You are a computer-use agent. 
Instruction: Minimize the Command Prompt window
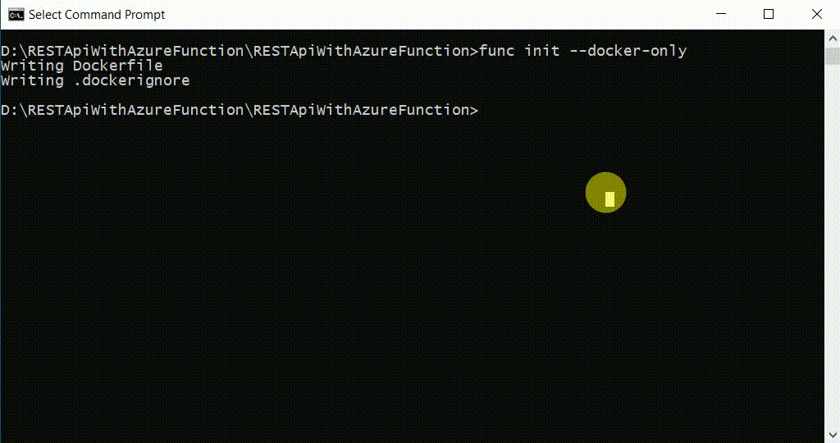click(x=721, y=14)
